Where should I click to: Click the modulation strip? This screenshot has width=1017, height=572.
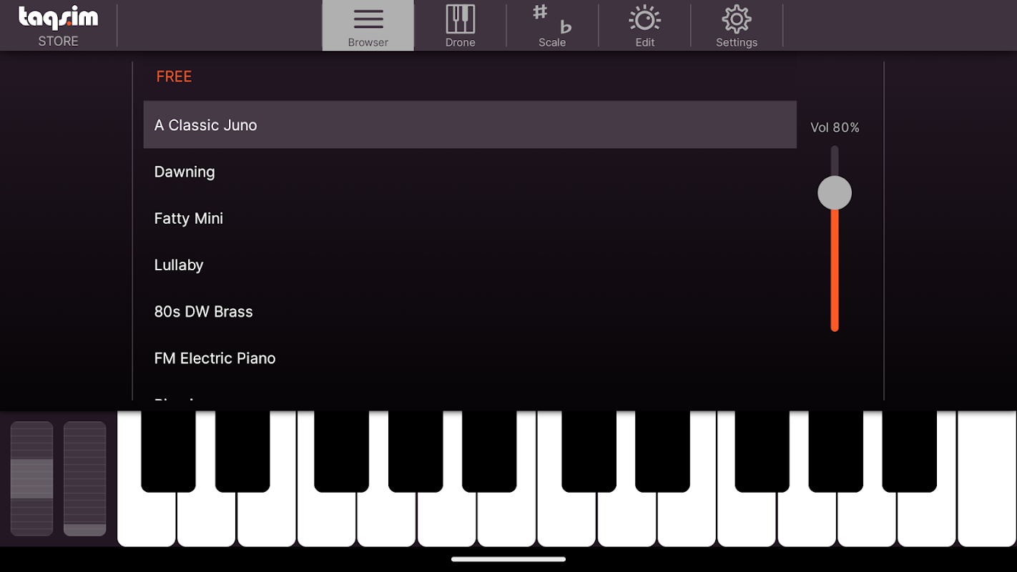pos(84,478)
